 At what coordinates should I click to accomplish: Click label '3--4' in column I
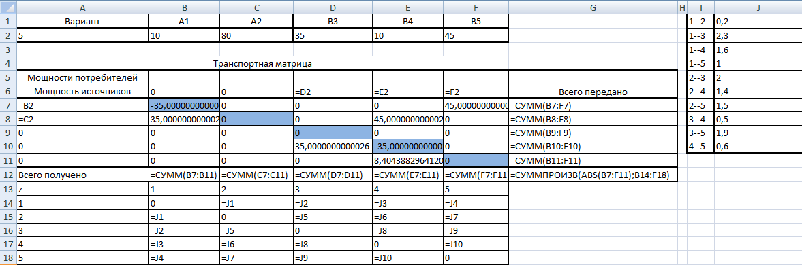(x=700, y=120)
